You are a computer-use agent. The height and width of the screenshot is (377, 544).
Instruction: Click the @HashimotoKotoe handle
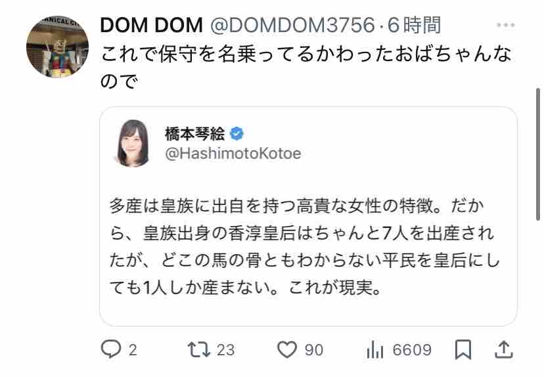[233, 153]
